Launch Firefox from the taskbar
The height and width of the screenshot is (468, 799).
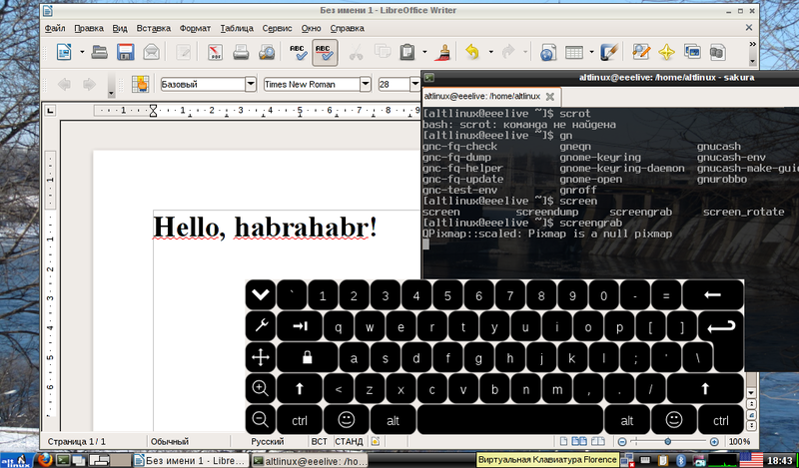click(x=45, y=460)
